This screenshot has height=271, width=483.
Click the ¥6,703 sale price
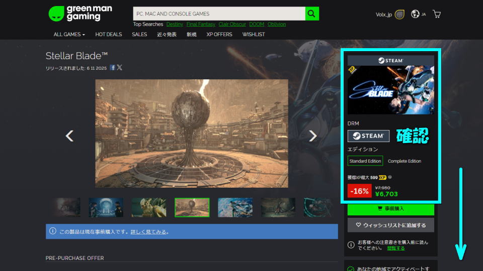pyautogui.click(x=386, y=194)
